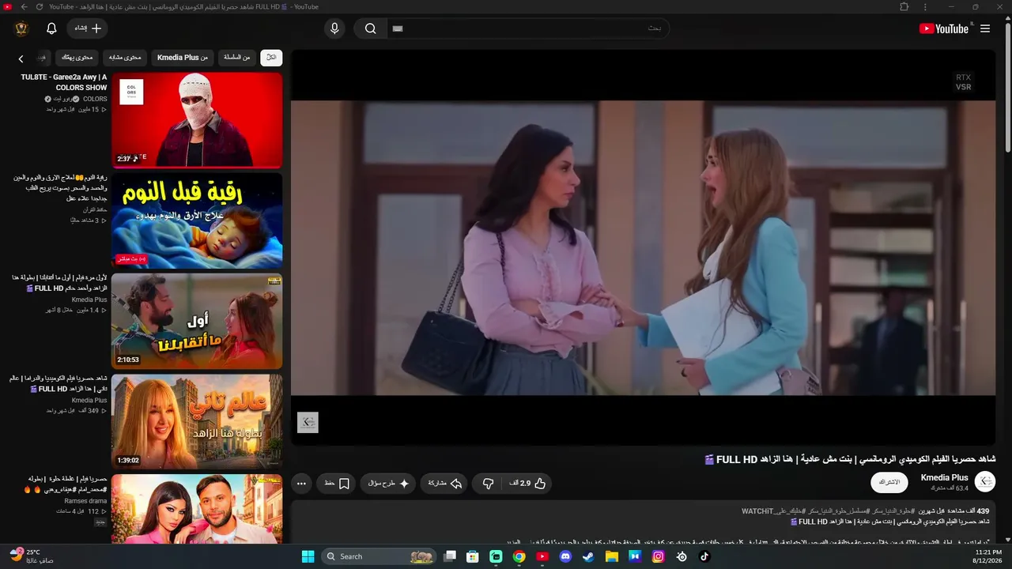Focus the YouTube search box
Viewport: 1012px width, 569px height.
pyautogui.click(x=527, y=28)
